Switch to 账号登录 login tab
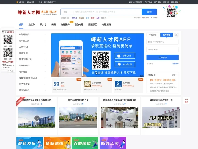 click(167, 35)
